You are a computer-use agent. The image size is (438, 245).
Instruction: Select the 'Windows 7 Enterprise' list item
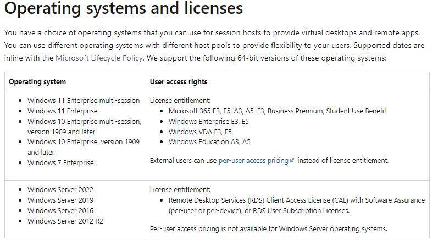[60, 162]
